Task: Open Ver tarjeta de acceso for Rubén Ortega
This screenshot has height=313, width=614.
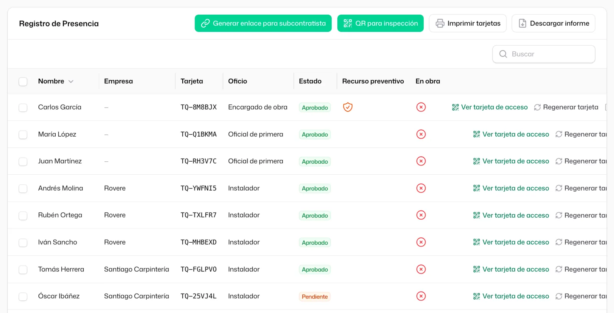Action: (x=511, y=215)
